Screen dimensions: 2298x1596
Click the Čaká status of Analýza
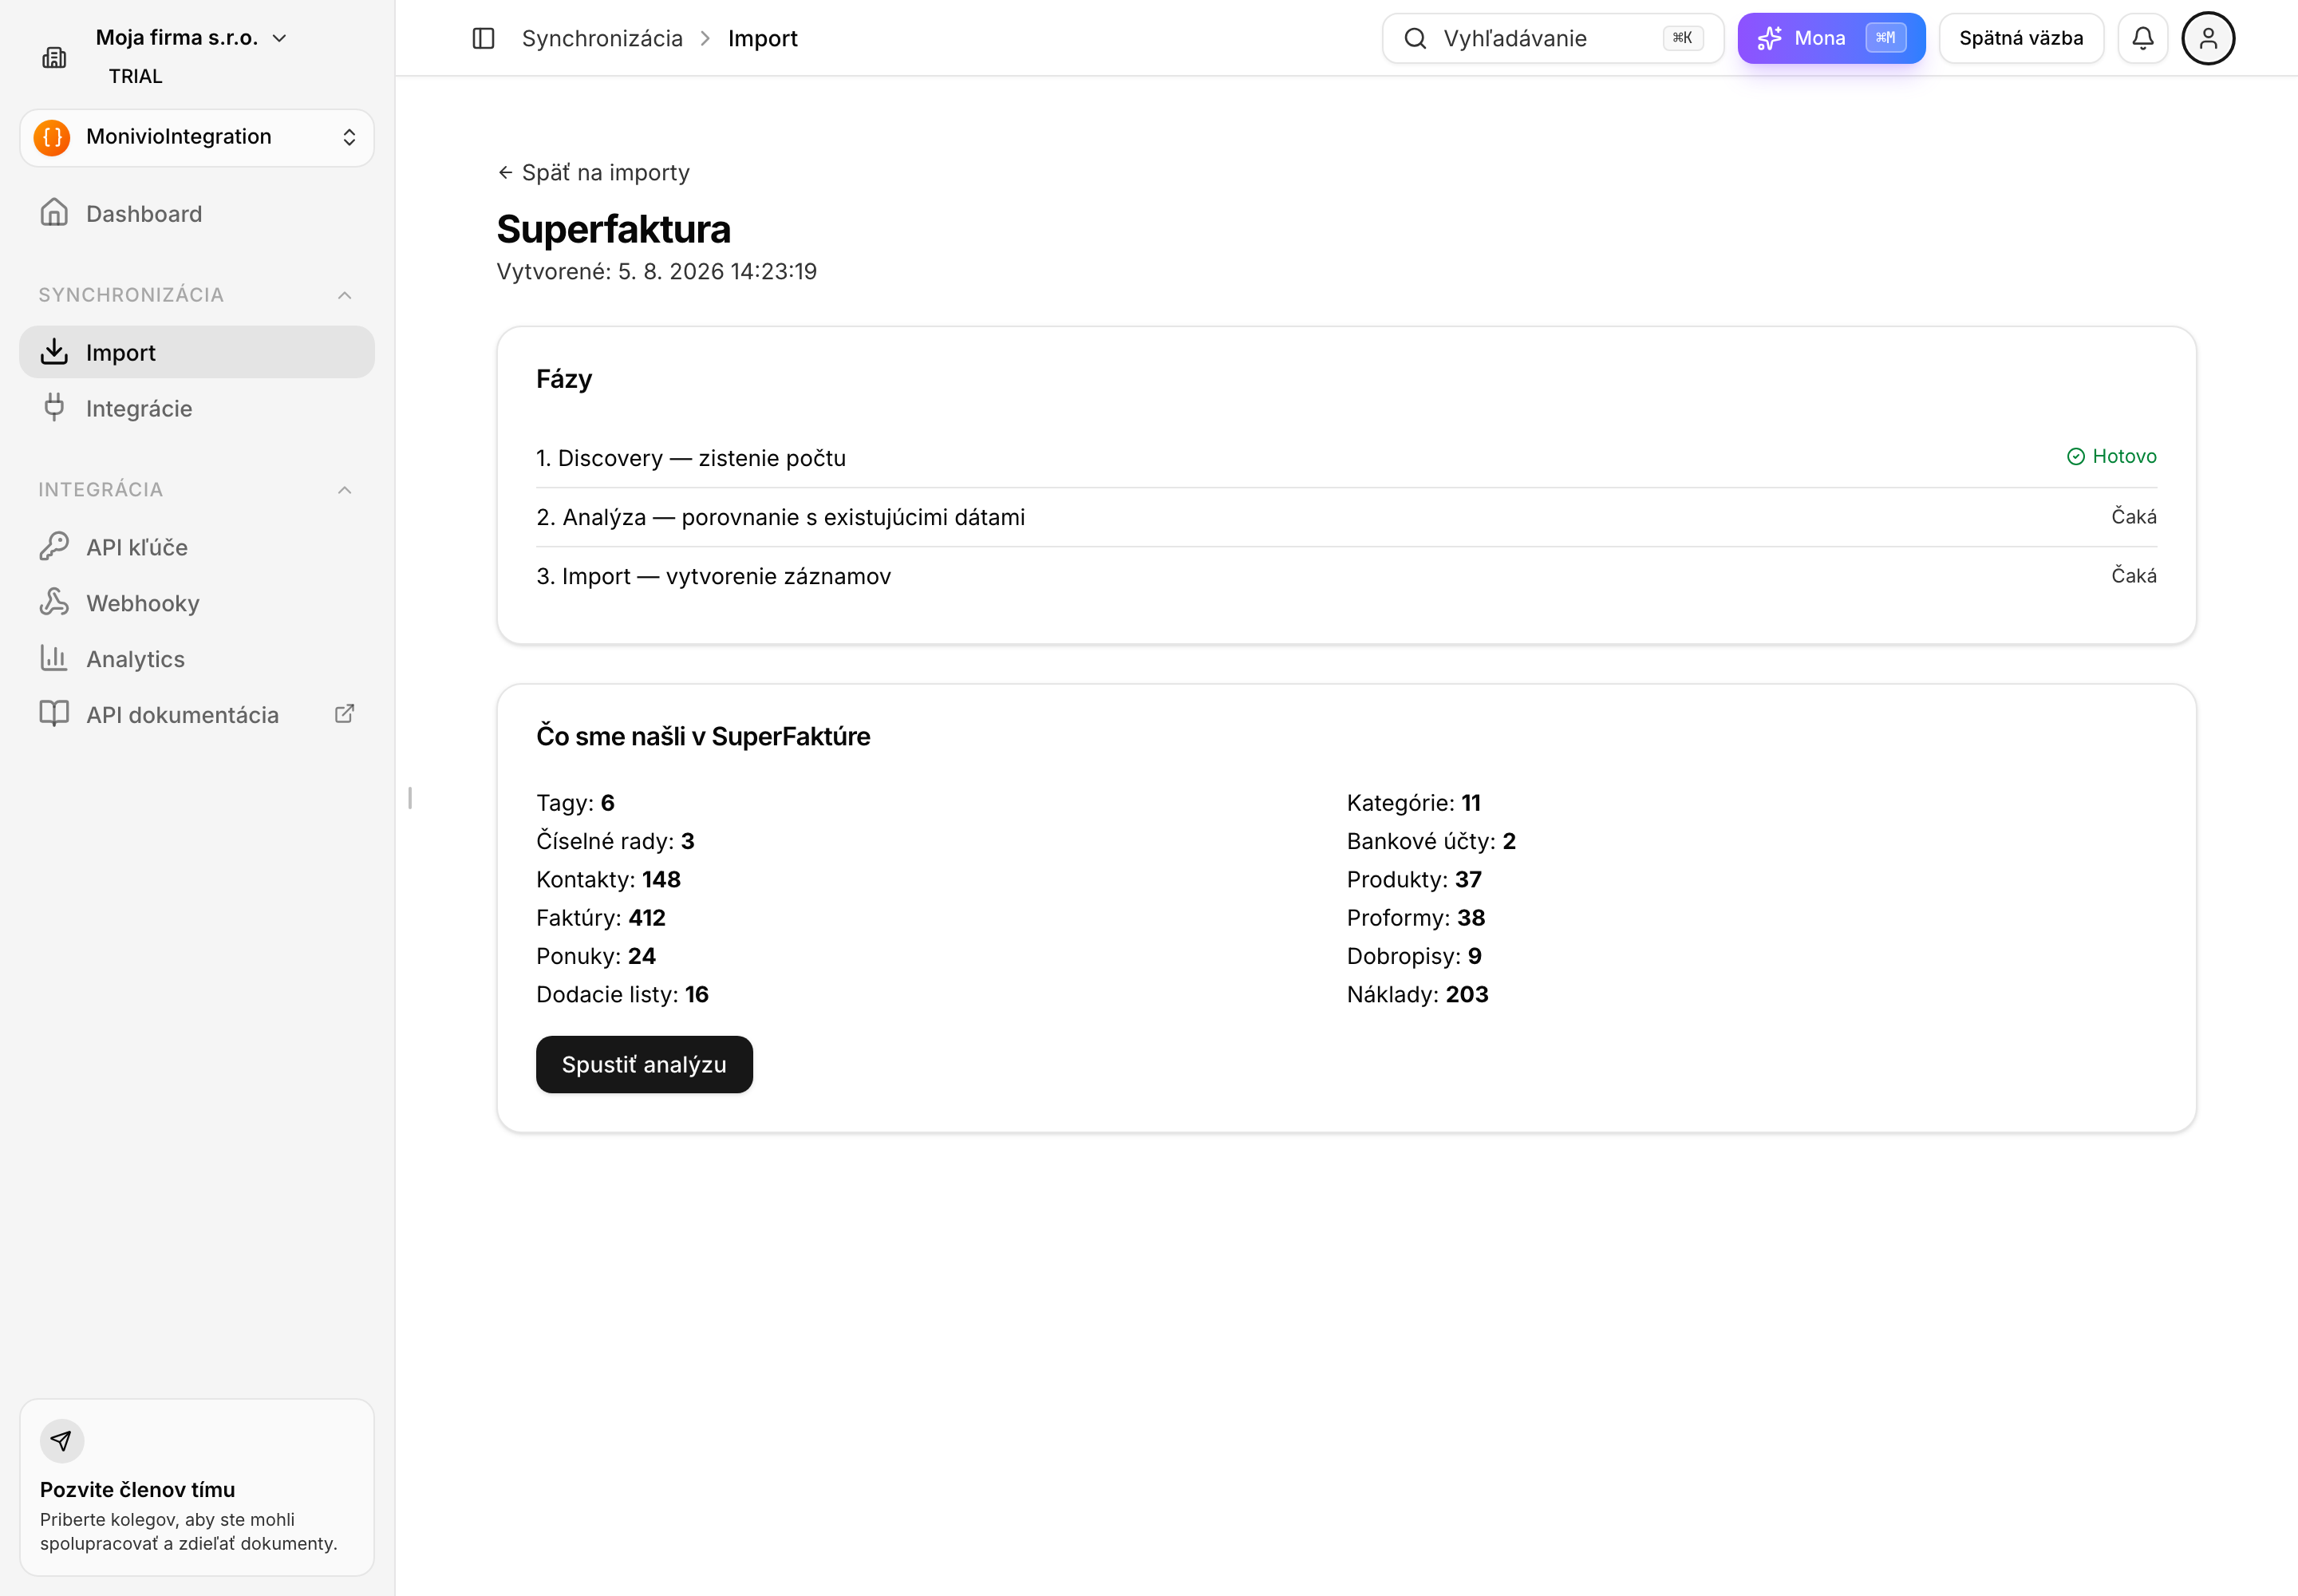point(2134,517)
